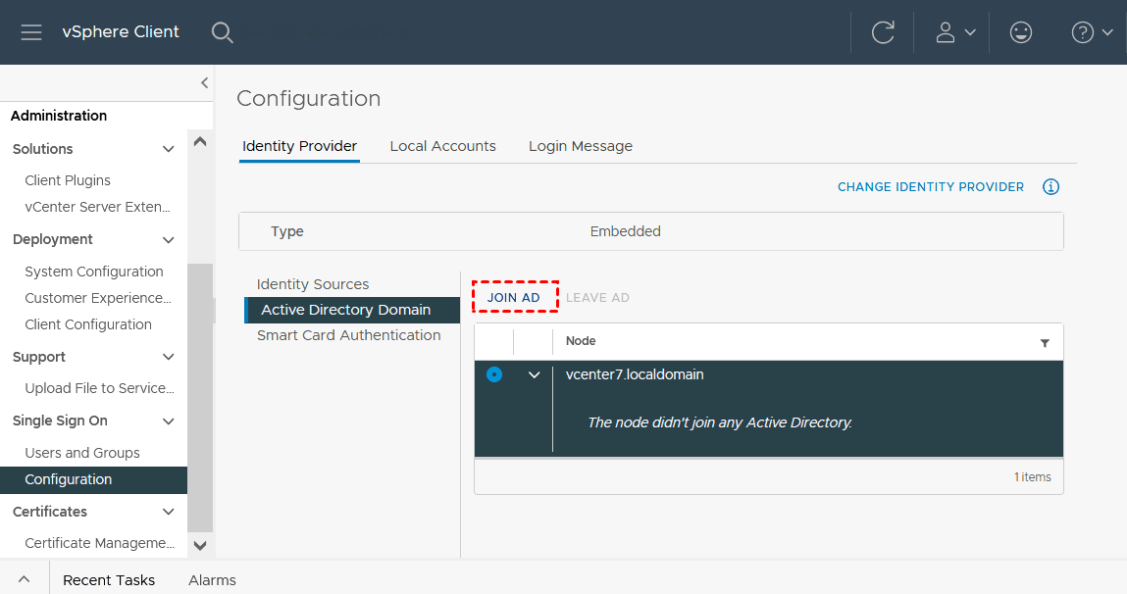Viewport: 1127px width, 594px height.
Task: Switch to the Local Accounts tab
Action: [442, 146]
